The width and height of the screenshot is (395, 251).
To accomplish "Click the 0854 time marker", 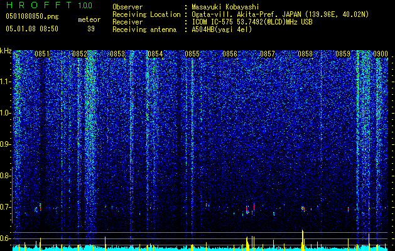I will click(x=155, y=54).
